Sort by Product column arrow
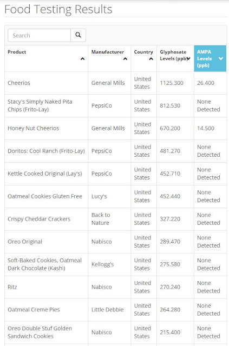 (x=82, y=59)
